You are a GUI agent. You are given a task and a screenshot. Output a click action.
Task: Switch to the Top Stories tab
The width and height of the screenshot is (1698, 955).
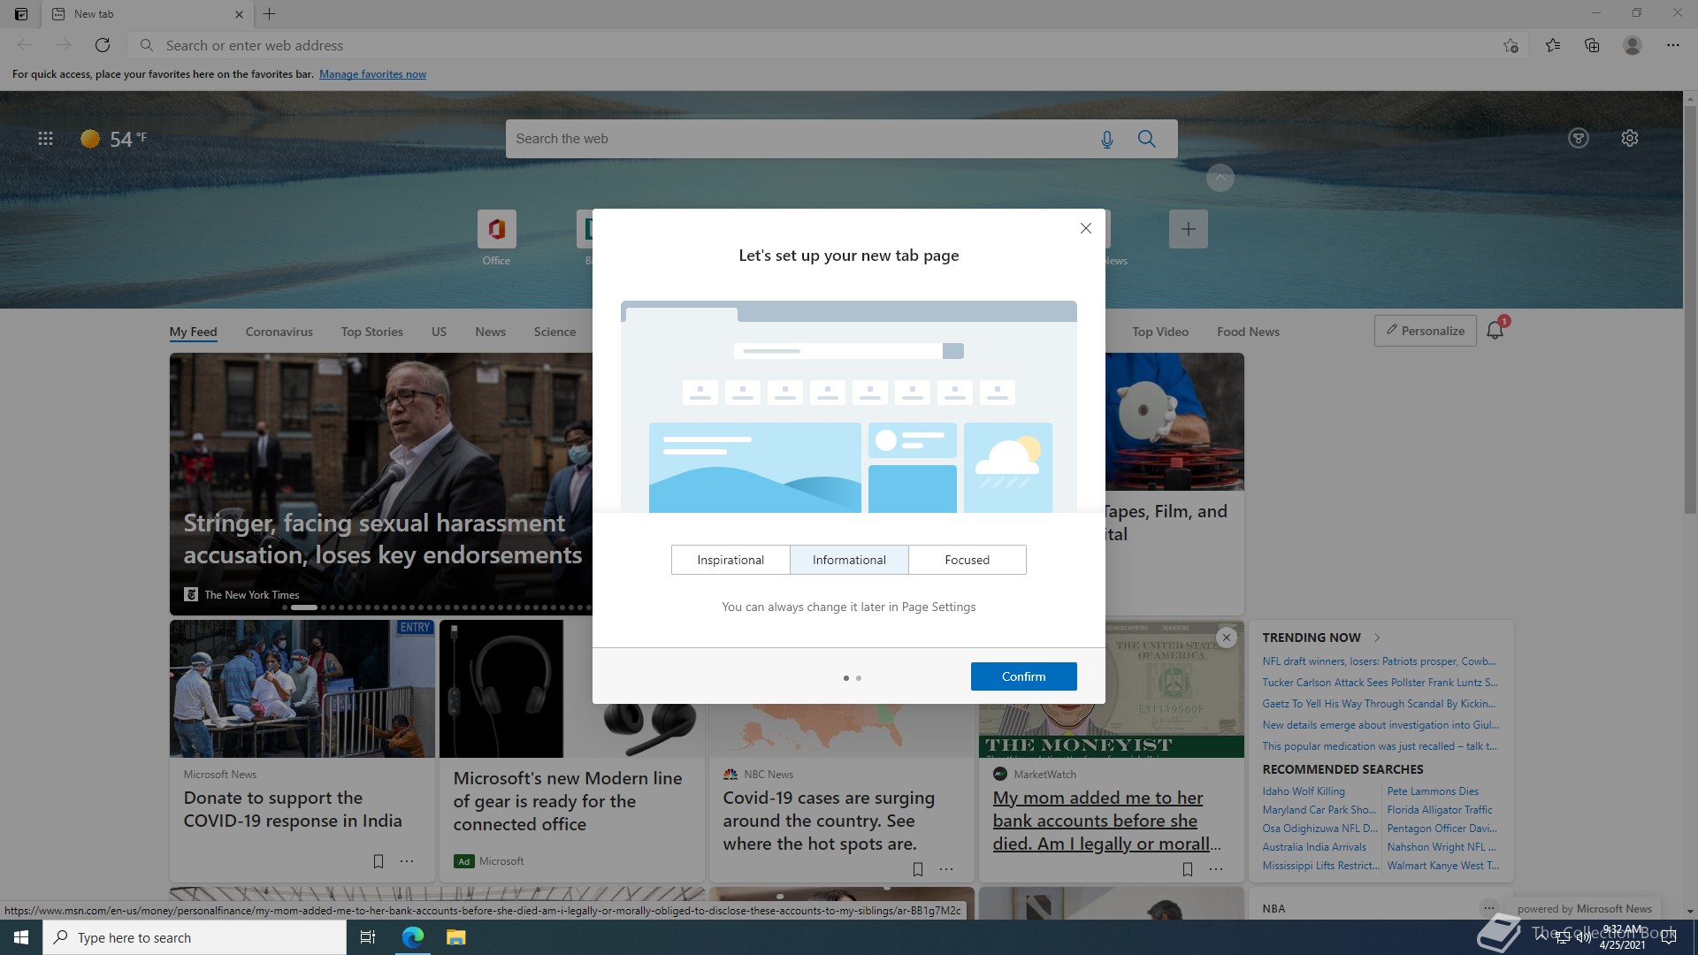pyautogui.click(x=372, y=332)
